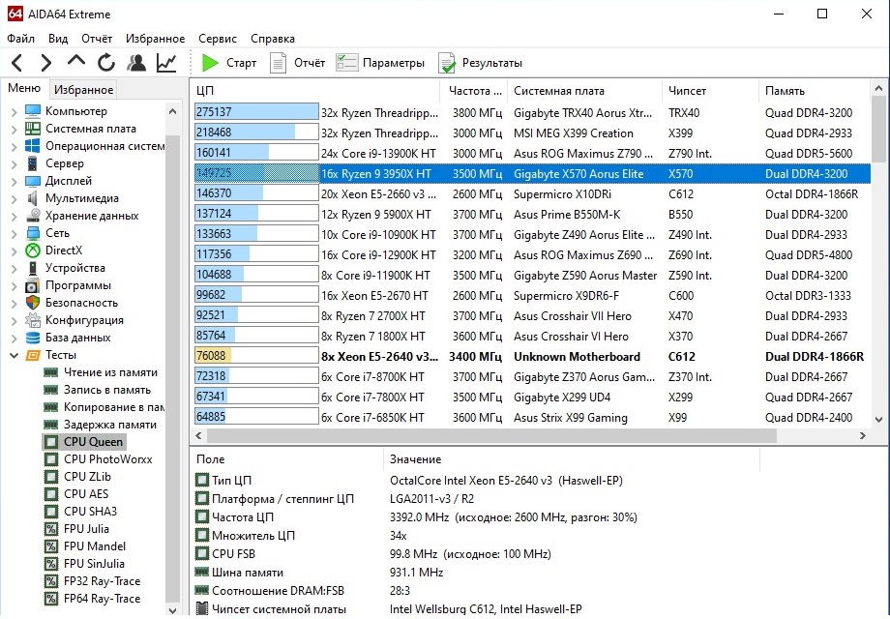Click the CPU ZLib chip icon

click(x=51, y=477)
